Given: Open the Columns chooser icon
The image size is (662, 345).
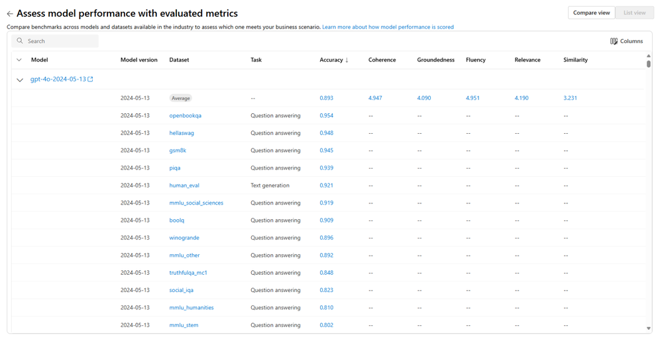Looking at the screenshot, I should tap(614, 41).
